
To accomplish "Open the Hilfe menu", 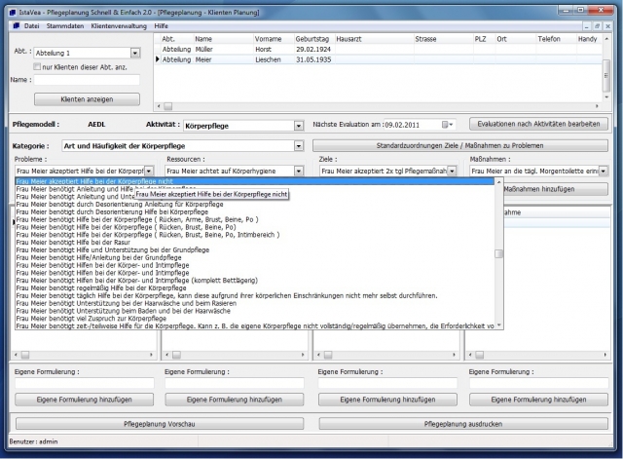I will point(161,26).
